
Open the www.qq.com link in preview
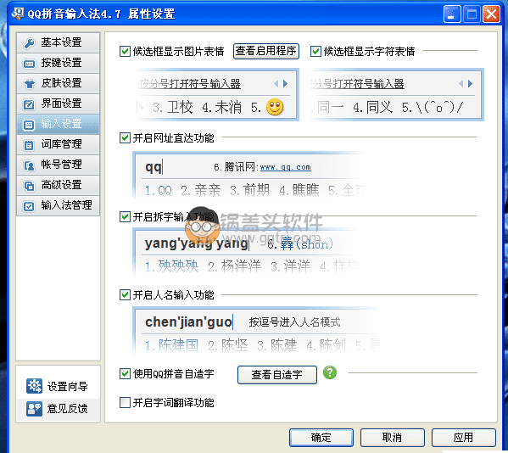point(286,167)
